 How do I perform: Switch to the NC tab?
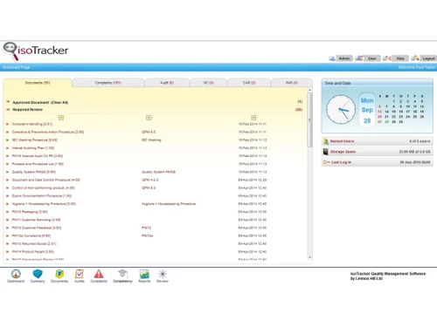pyautogui.click(x=208, y=83)
